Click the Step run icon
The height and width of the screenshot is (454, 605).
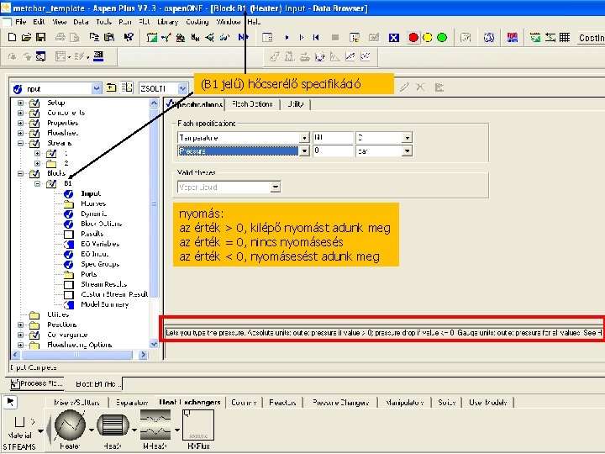coord(302,38)
